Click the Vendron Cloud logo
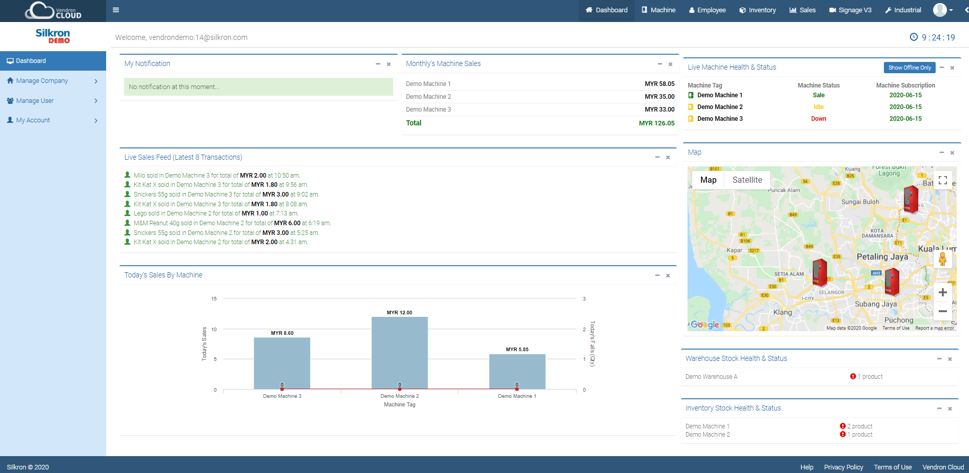The image size is (969, 473). click(51, 10)
